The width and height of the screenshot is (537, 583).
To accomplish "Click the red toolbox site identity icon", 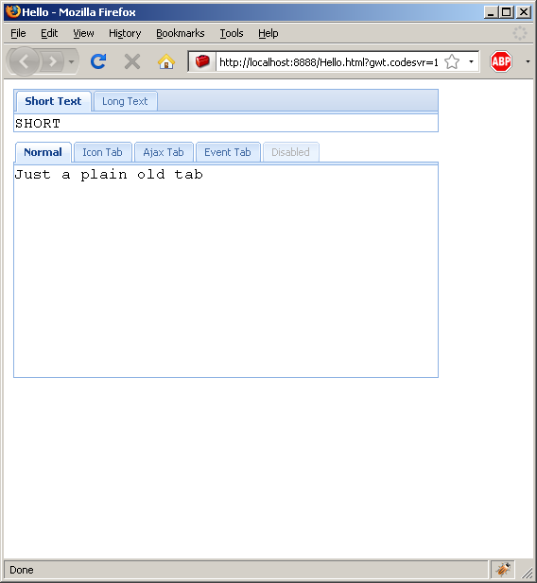I will pos(202,61).
